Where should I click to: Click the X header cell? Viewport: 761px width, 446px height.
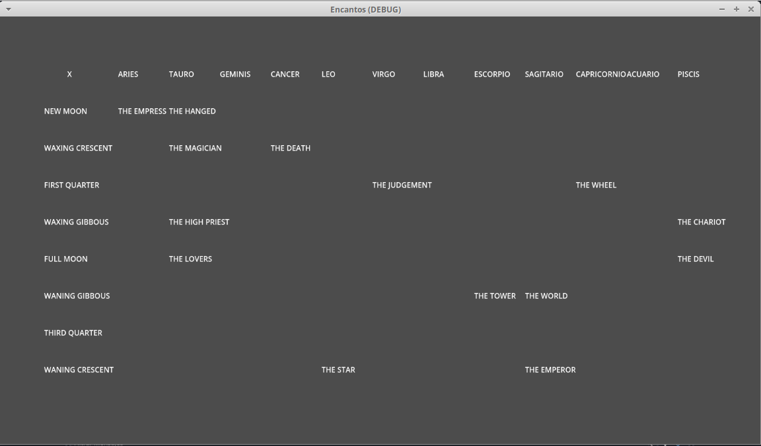pos(69,74)
